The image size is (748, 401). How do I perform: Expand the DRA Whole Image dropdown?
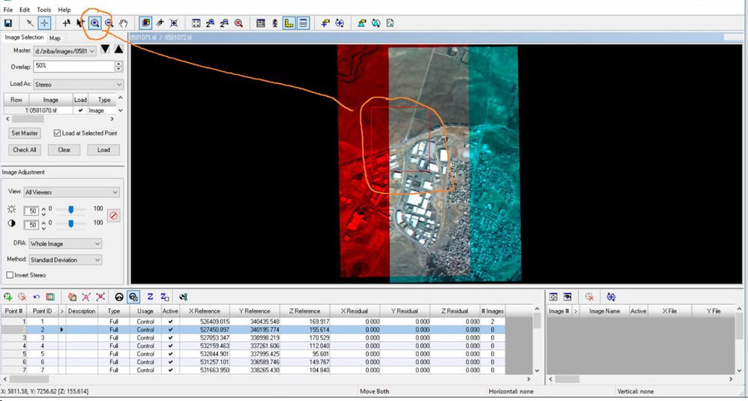coord(65,244)
